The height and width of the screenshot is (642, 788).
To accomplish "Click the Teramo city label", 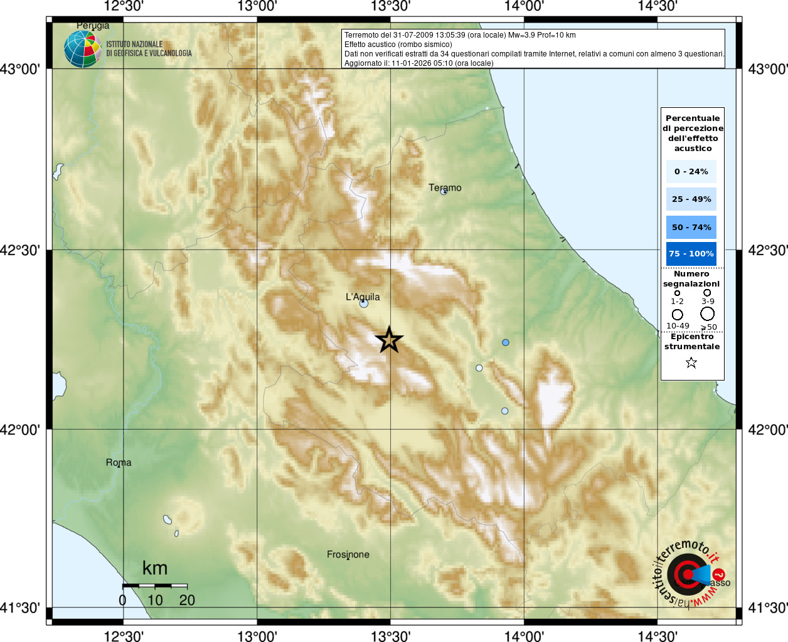I will pyautogui.click(x=445, y=187).
